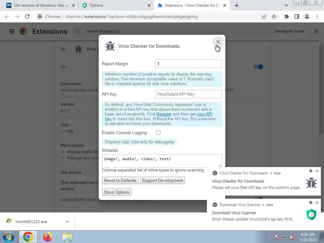This screenshot has width=324, height=243.
Task: Close the Virus Checker options dialog
Action: coord(218,42)
